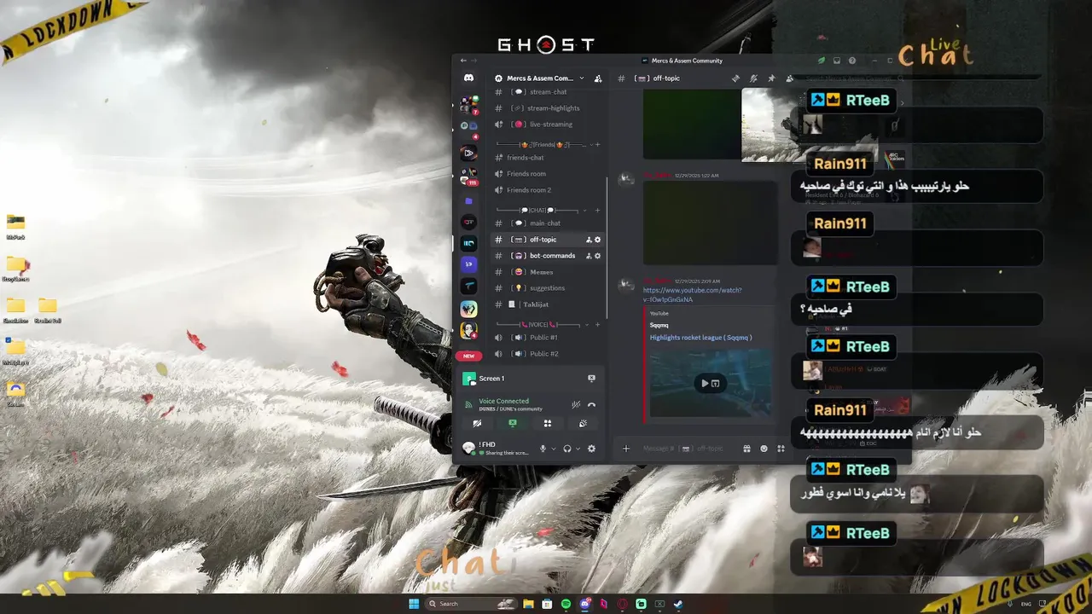Open emoji picker in message bar
Screen dimensions: 1092x614
[x=764, y=449]
